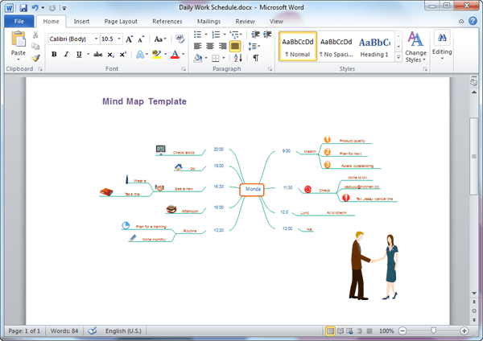Switch to the Insert tab
The image size is (483, 341).
click(81, 21)
